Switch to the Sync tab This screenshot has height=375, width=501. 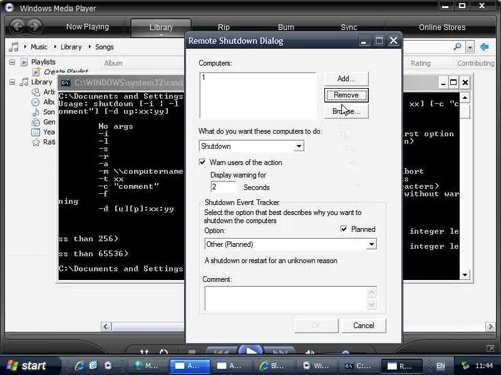point(349,27)
